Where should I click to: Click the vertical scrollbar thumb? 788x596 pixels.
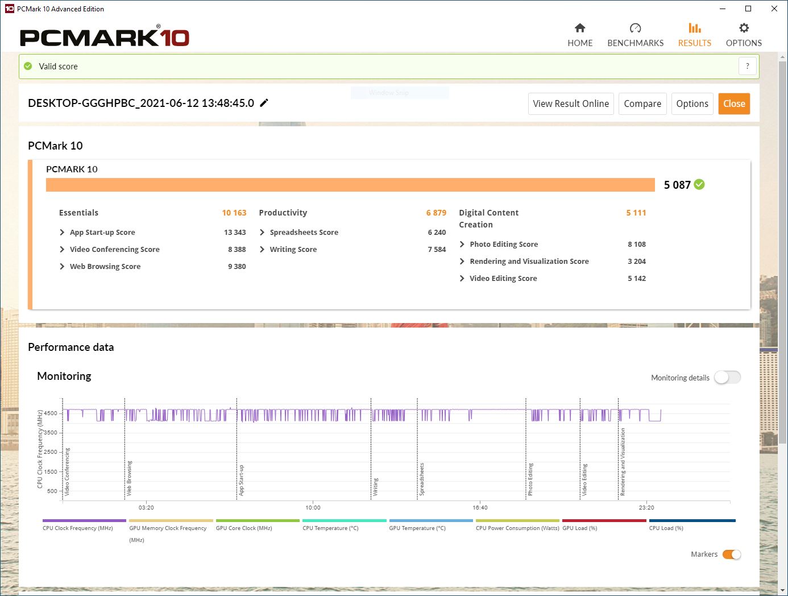click(783, 253)
